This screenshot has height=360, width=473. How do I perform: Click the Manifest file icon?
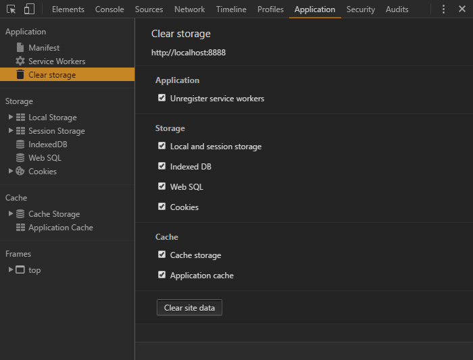point(20,48)
